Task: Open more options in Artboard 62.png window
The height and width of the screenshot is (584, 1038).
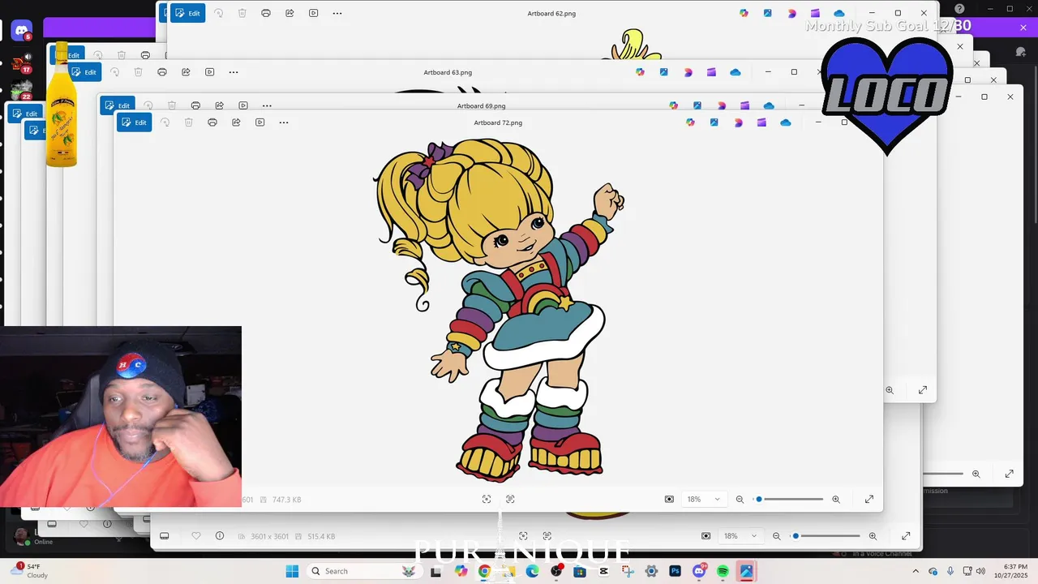Action: (337, 13)
